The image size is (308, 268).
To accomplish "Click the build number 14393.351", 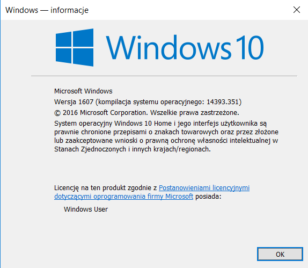I will pyautogui.click(x=222, y=102).
